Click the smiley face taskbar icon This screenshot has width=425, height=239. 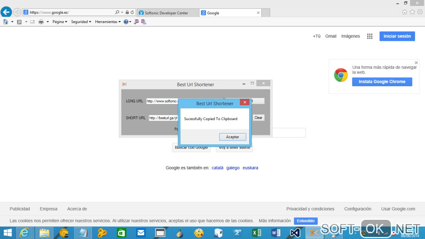click(199, 233)
